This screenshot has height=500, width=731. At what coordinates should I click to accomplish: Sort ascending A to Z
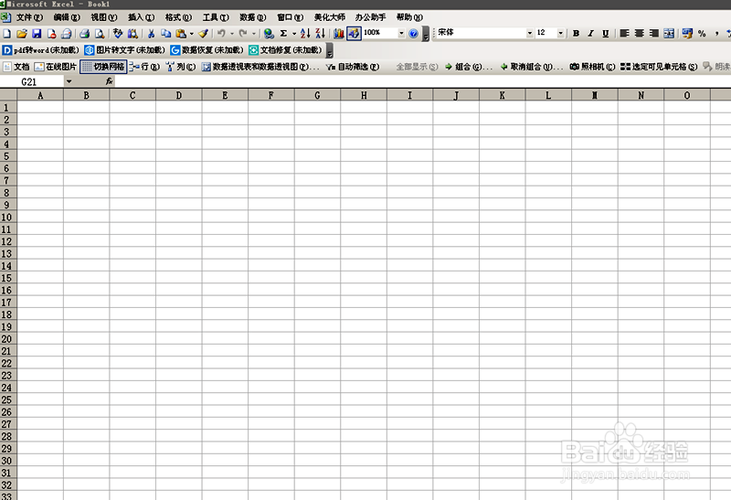(x=305, y=34)
